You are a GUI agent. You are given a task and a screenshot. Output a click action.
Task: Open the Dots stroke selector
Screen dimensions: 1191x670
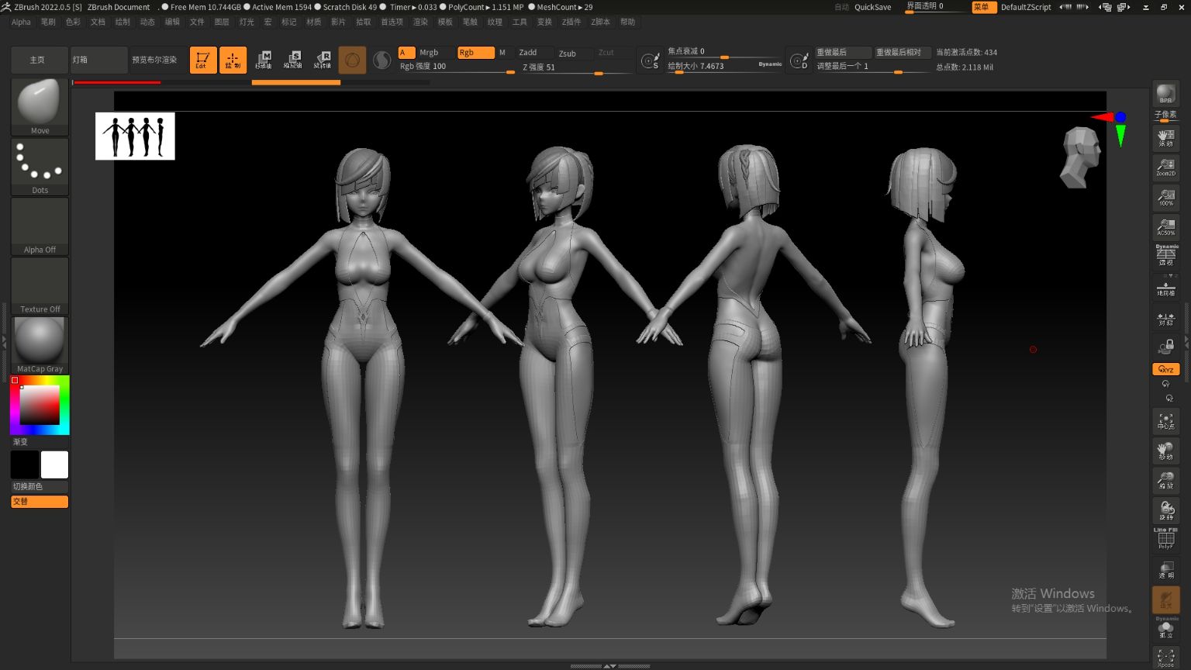coord(40,166)
